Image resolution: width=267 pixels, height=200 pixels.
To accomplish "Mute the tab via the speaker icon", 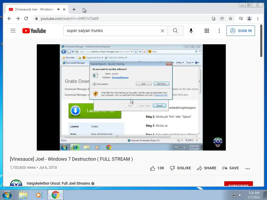I will tap(59, 9).
